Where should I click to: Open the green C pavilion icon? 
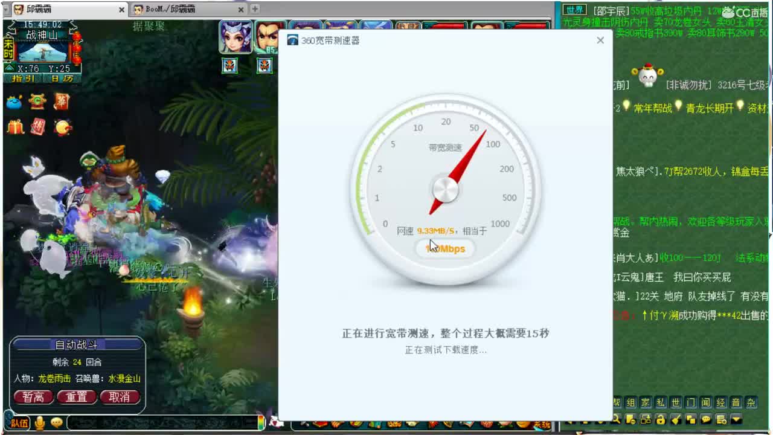pos(38,101)
